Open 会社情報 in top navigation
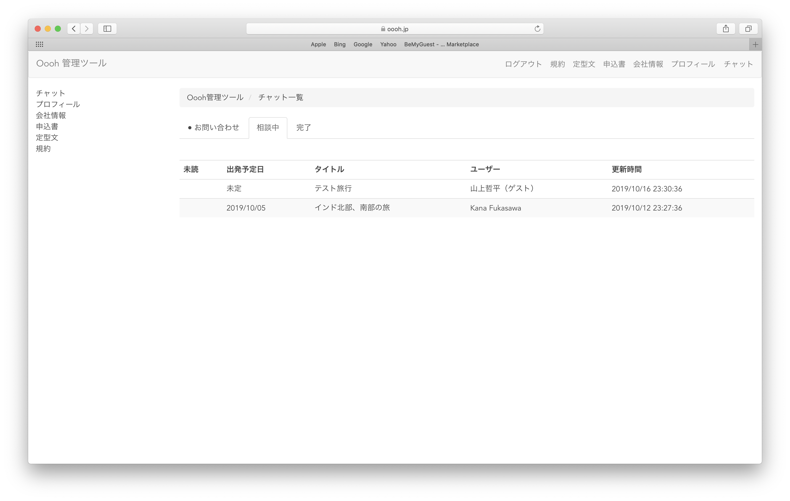The image size is (790, 501). pyautogui.click(x=648, y=64)
